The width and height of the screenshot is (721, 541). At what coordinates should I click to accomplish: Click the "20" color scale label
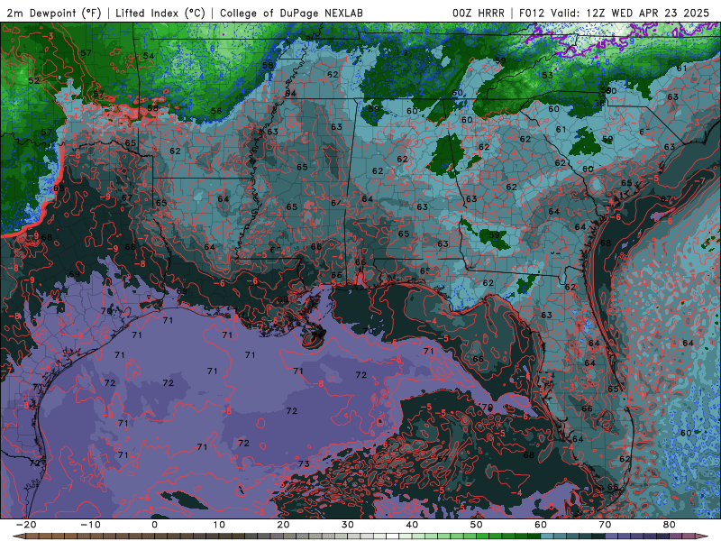[x=283, y=525]
